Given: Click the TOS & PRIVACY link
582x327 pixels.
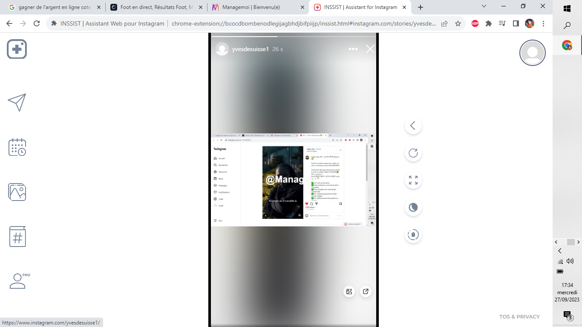Looking at the screenshot, I should pos(519,317).
